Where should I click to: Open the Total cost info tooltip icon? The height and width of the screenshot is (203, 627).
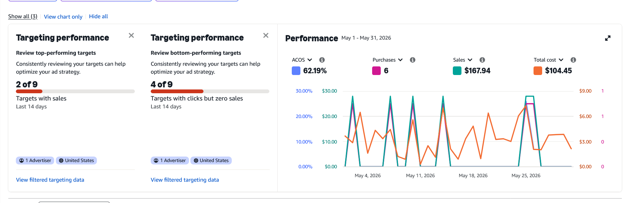pos(573,60)
